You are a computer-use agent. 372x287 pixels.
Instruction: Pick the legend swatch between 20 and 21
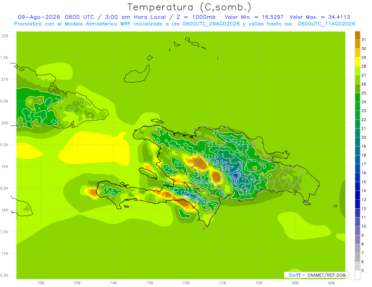click(357, 133)
